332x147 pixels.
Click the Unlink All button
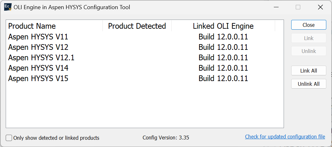[x=308, y=84]
